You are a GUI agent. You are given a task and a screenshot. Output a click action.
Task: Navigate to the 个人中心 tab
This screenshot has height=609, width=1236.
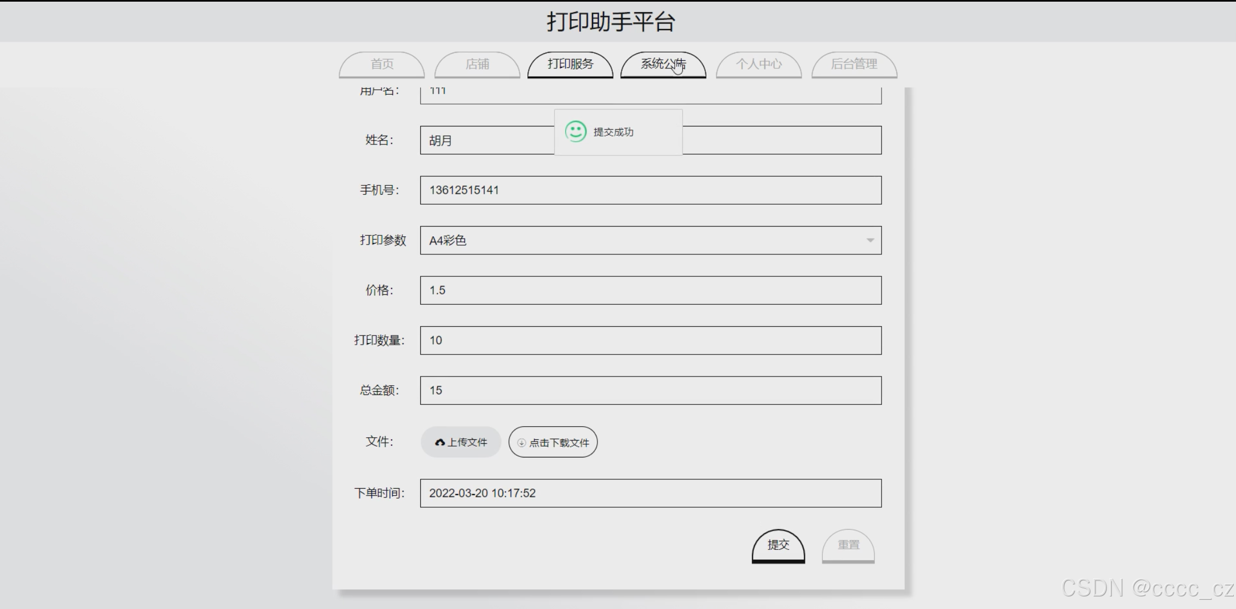tap(758, 65)
